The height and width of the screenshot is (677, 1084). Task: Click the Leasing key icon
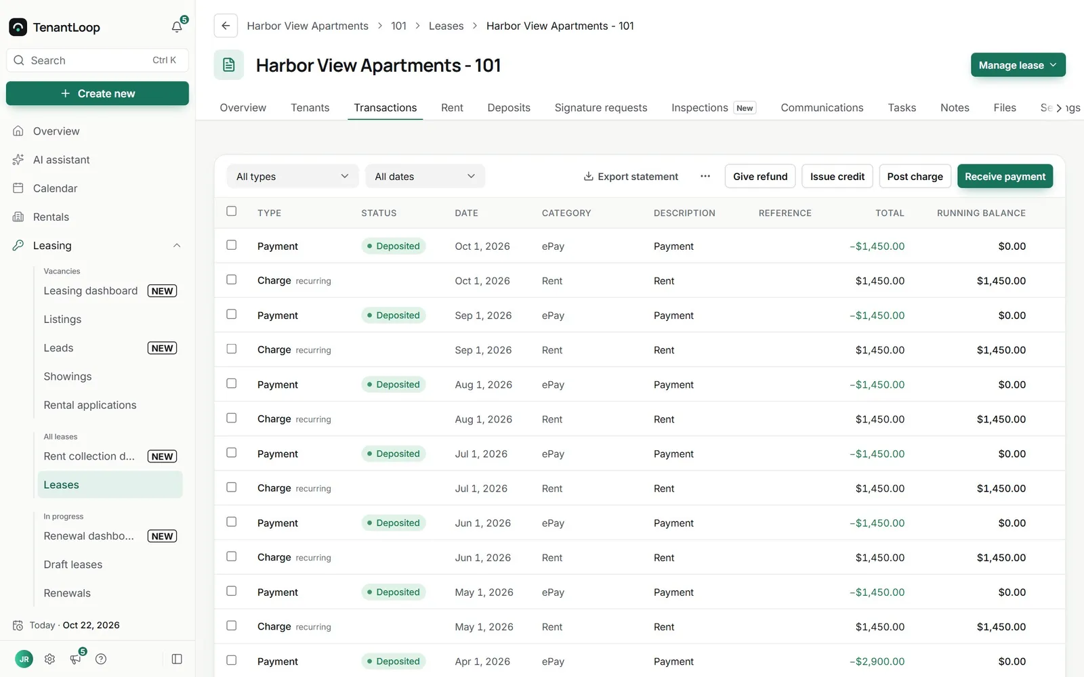(18, 245)
